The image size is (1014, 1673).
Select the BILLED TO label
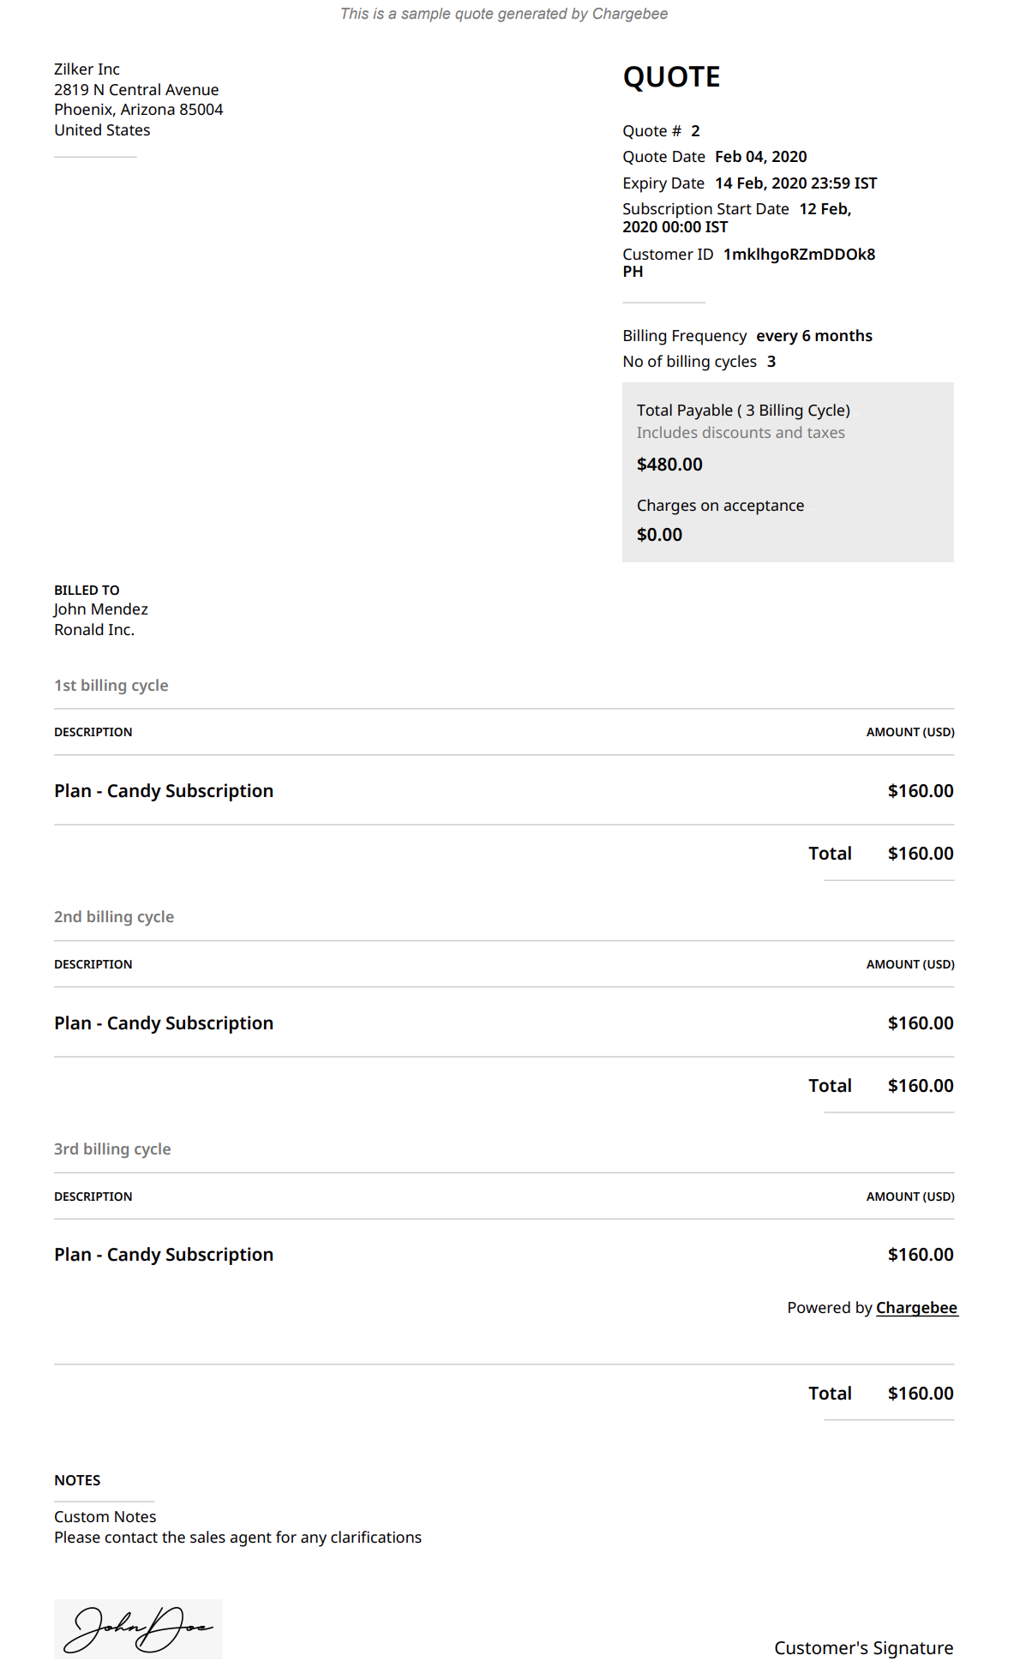pos(87,591)
